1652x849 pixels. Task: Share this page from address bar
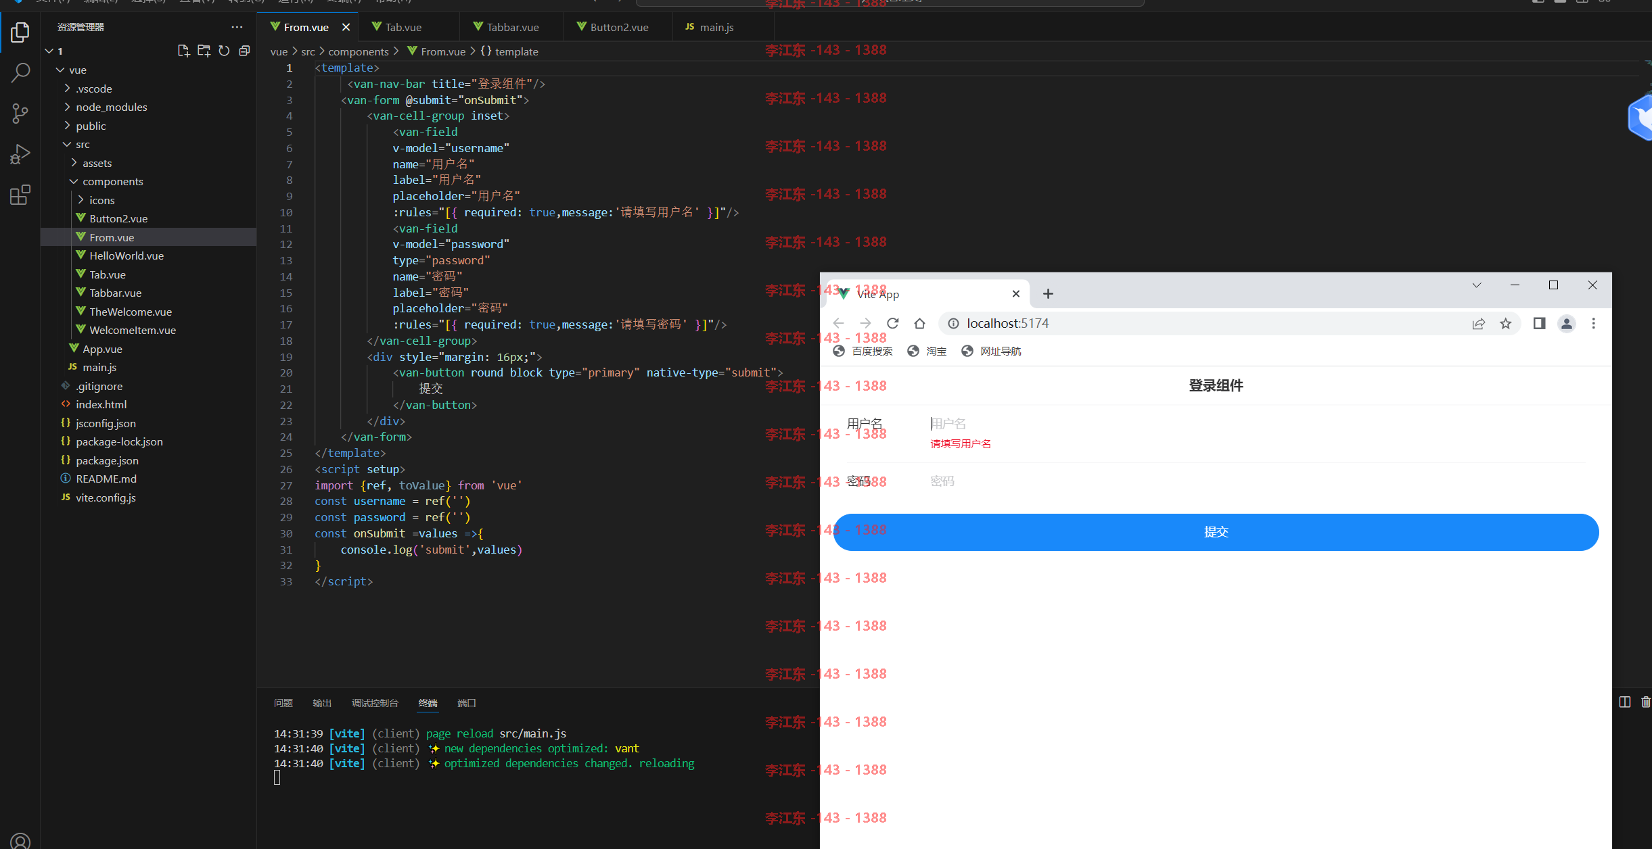coord(1479,323)
